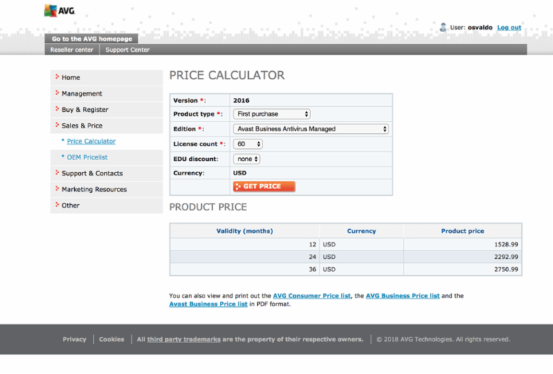This screenshot has width=553, height=374.
Task: Open the Product type dropdown
Action: (x=272, y=114)
